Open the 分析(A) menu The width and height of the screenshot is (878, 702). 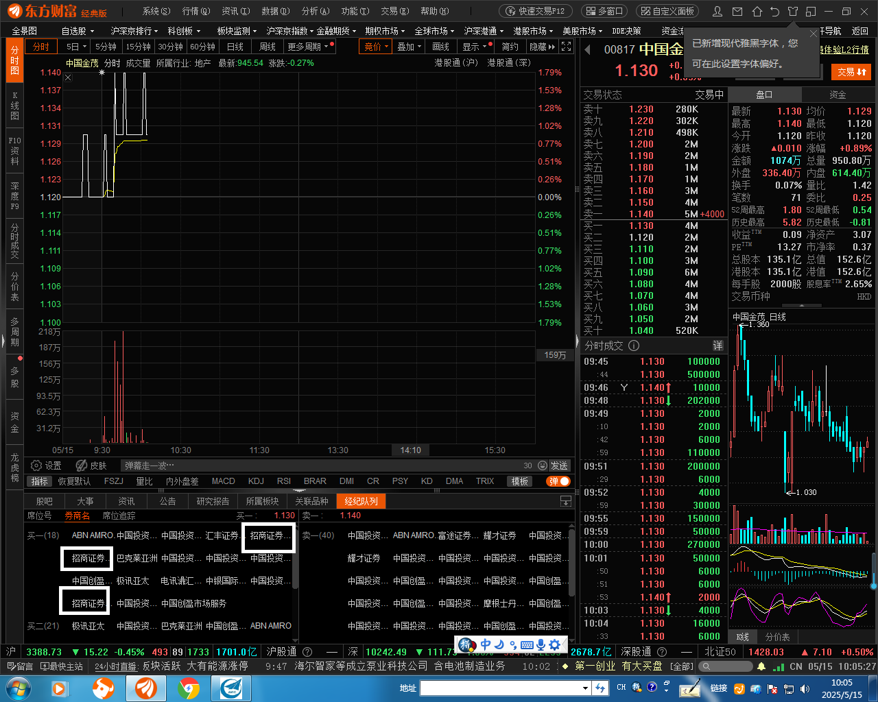[x=316, y=11]
